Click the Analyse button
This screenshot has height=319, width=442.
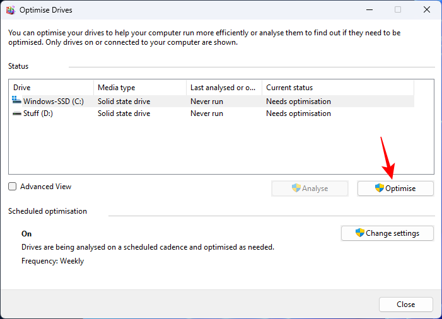310,188
